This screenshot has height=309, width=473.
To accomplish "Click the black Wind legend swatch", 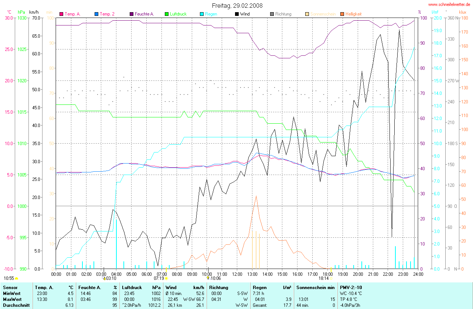I will pyautogui.click(x=236, y=14).
